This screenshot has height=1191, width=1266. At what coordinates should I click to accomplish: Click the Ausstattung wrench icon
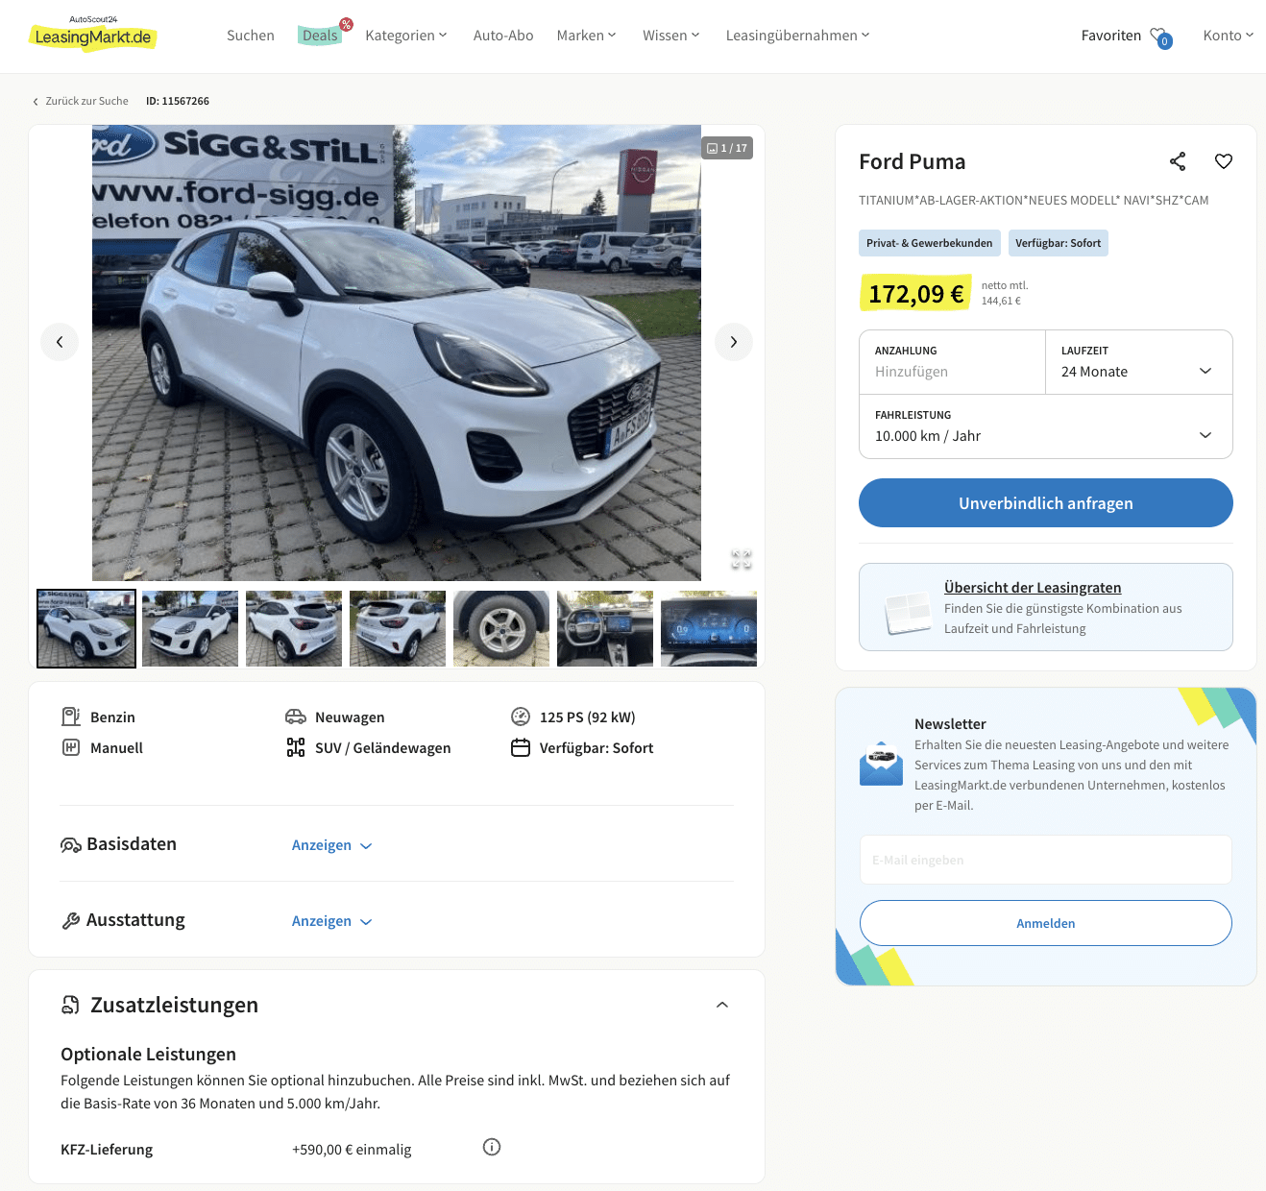point(71,921)
